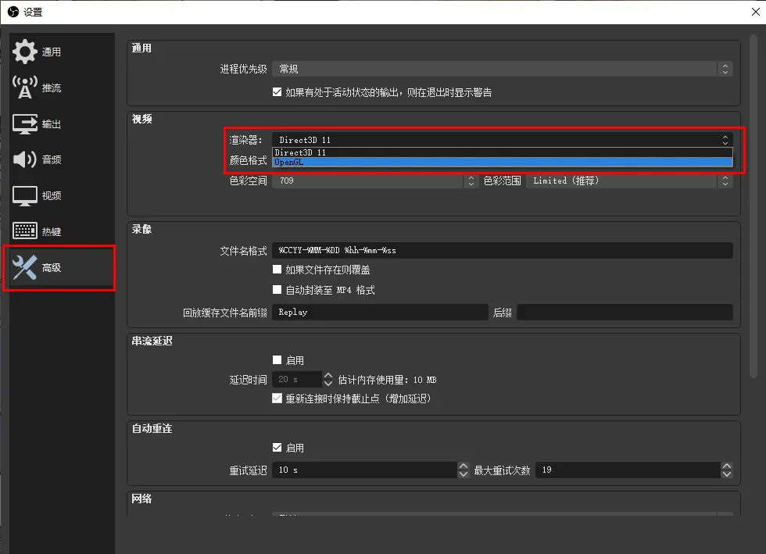766x554 pixels.
Task: Disable the auto reconnect (自动重连) checkbox
Action: [x=277, y=448]
